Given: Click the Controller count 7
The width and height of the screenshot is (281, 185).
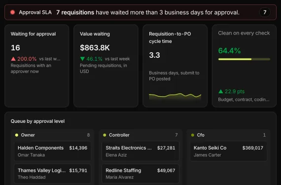Looking at the screenshot, I should pos(176,135).
